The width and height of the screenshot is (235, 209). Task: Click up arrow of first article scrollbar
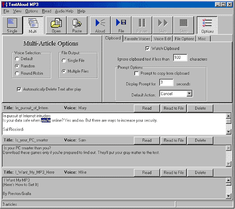coord(229,116)
